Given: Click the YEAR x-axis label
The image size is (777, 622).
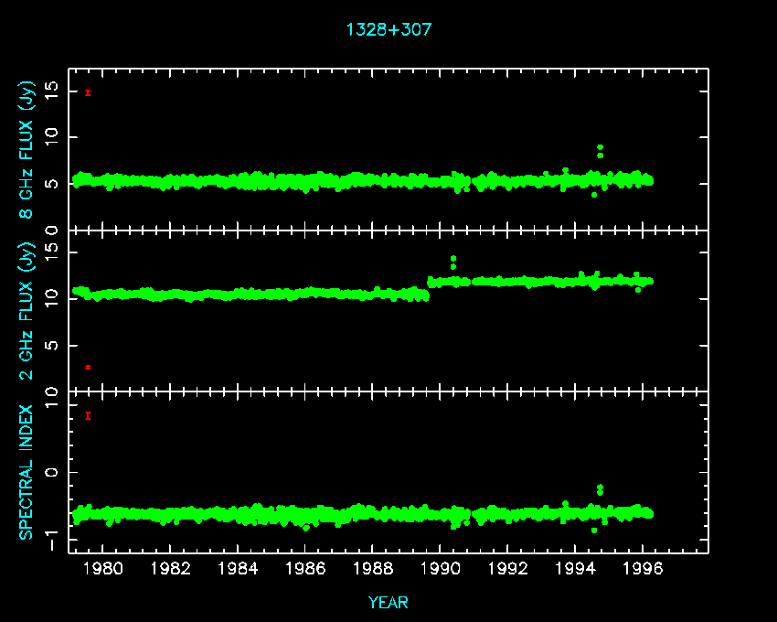Looking at the screenshot, I should (x=388, y=603).
